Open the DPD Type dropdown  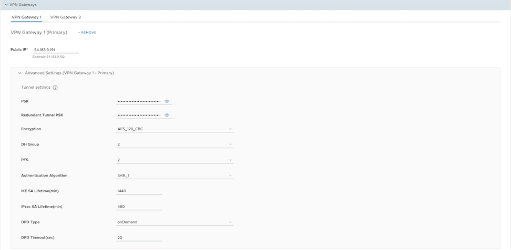(174, 222)
